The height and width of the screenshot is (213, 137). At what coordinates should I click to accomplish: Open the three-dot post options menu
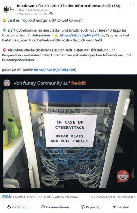click(132, 5)
